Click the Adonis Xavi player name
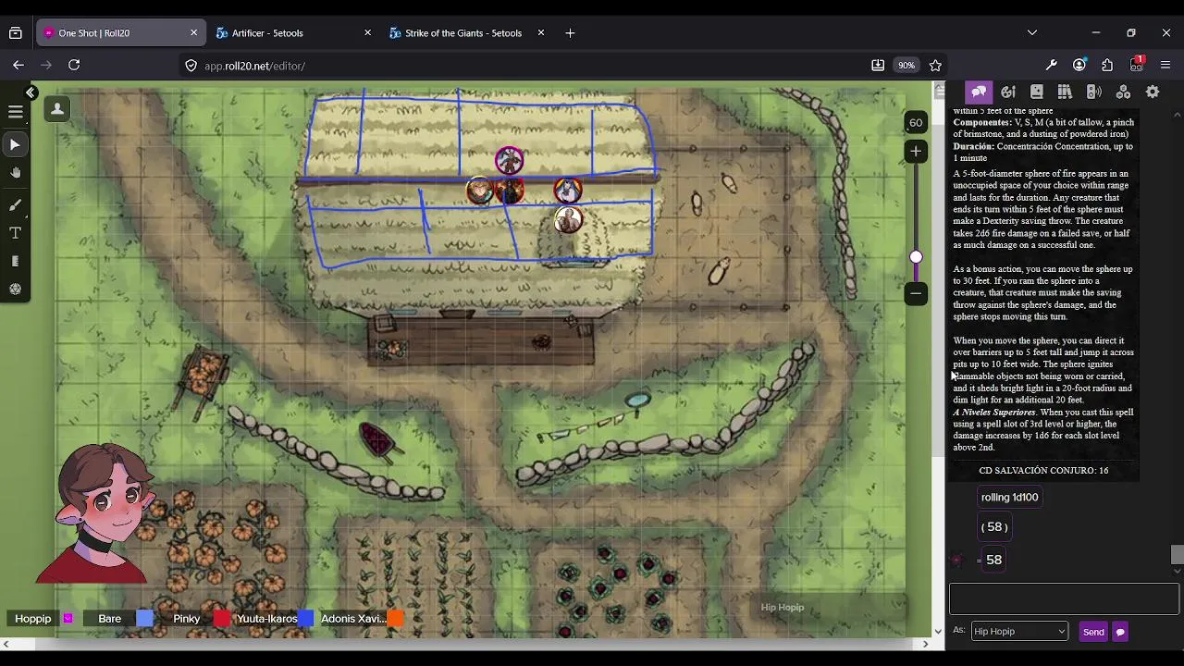This screenshot has height=666, width=1184. pos(351,619)
